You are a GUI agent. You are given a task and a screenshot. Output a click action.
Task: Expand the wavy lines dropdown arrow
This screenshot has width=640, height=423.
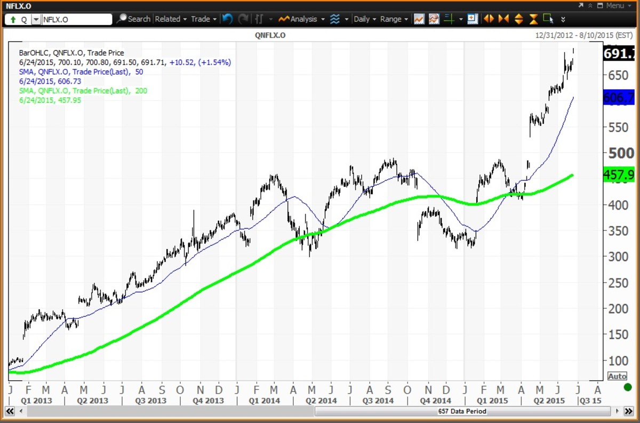[347, 19]
